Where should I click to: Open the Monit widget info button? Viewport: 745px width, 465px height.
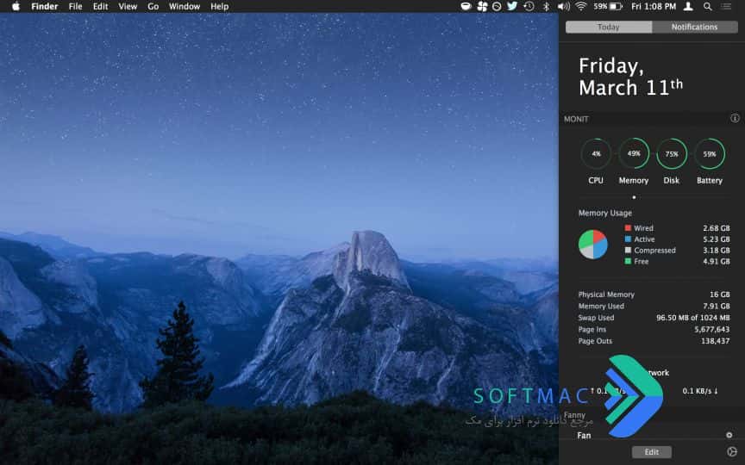pyautogui.click(x=735, y=118)
